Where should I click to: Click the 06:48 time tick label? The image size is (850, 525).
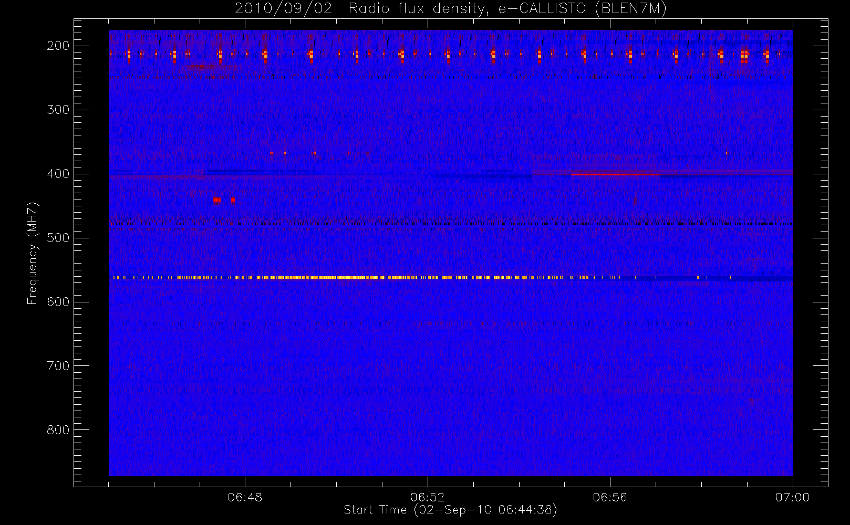click(245, 497)
